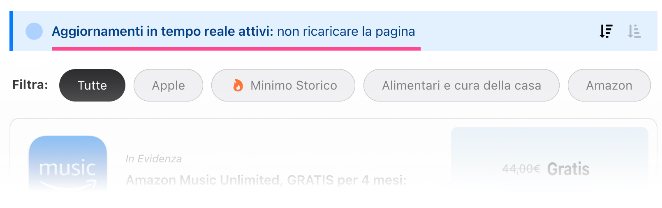Click the non ricaricare la pagina text
Screen dimensions: 662x208
346,31
